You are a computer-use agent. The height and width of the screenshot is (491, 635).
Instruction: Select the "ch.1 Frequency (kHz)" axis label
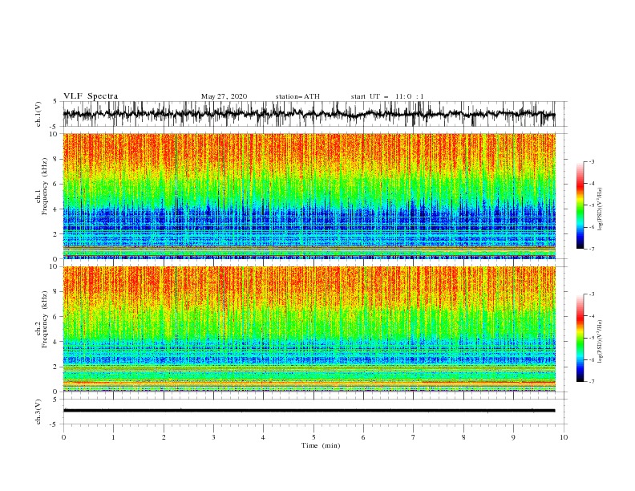pyautogui.click(x=42, y=186)
